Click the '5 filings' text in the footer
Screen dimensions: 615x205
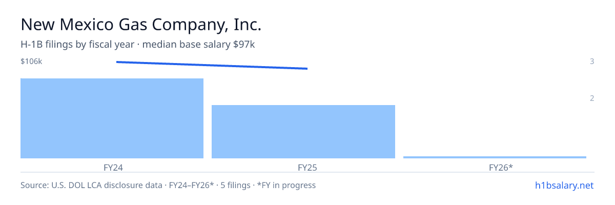[x=235, y=185]
